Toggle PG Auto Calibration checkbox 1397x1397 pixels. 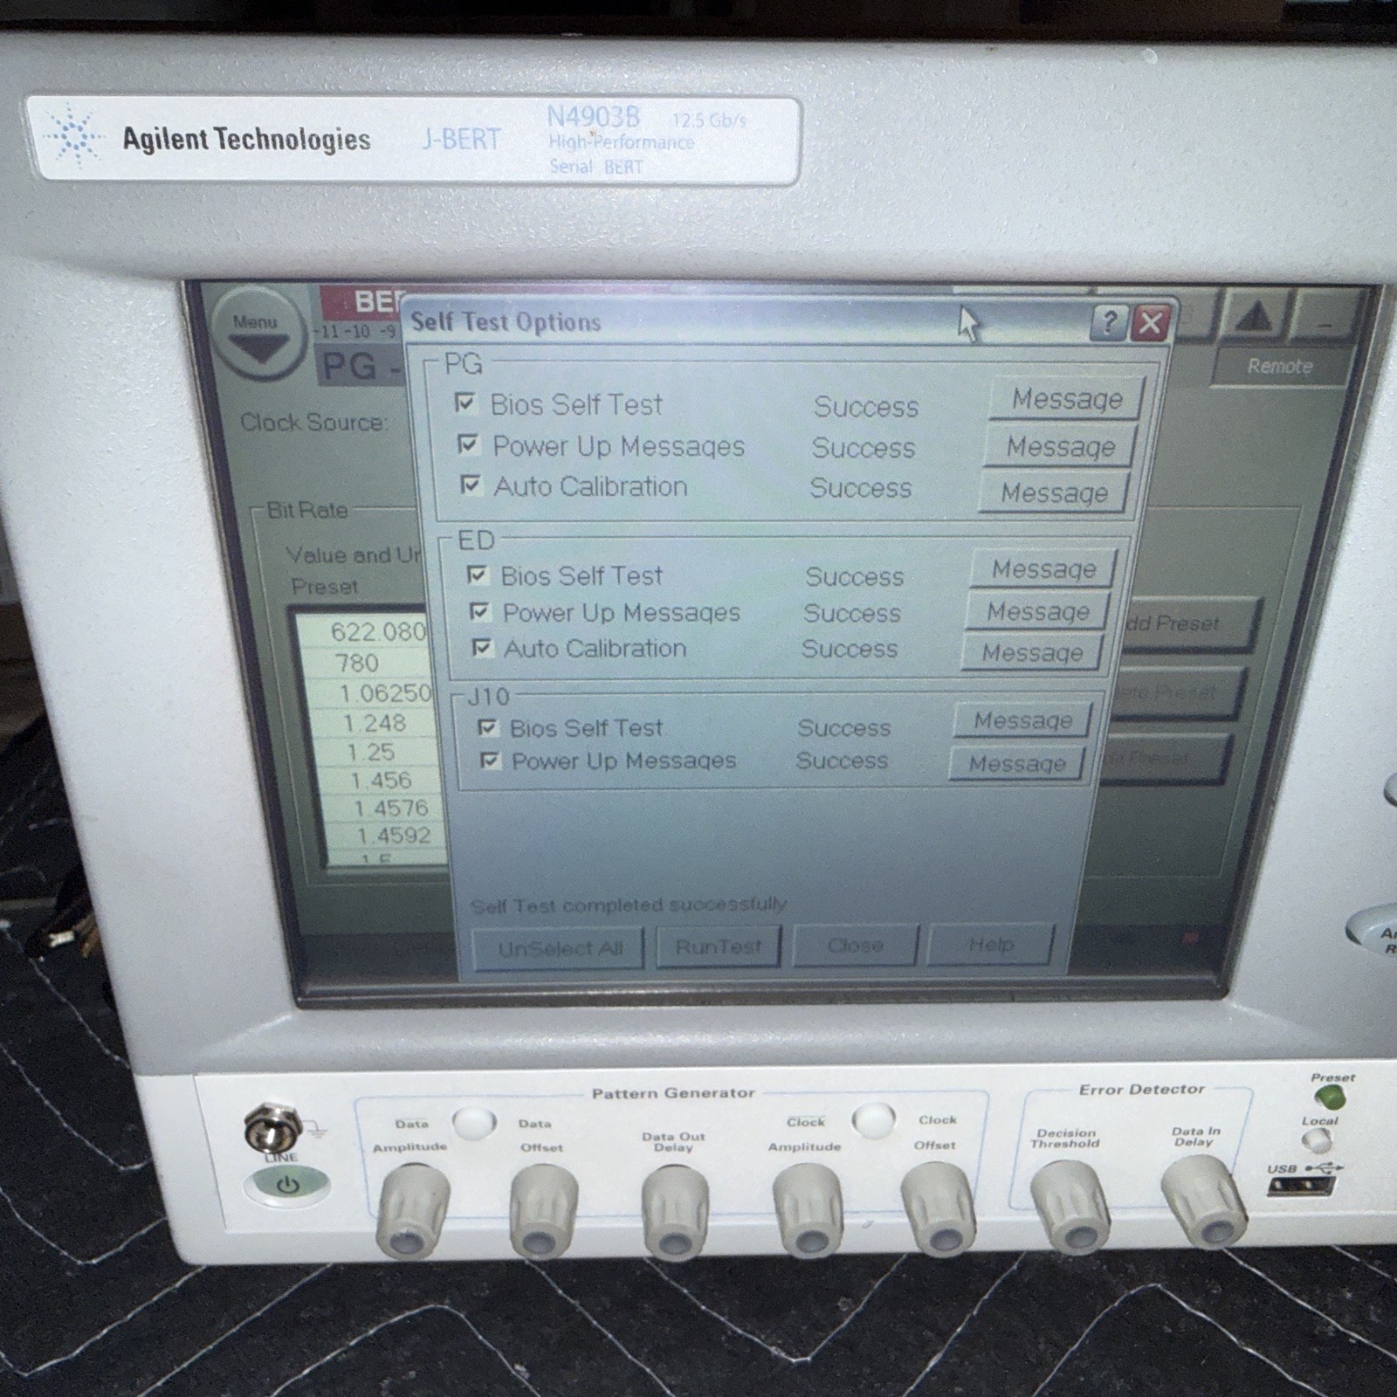471,484
